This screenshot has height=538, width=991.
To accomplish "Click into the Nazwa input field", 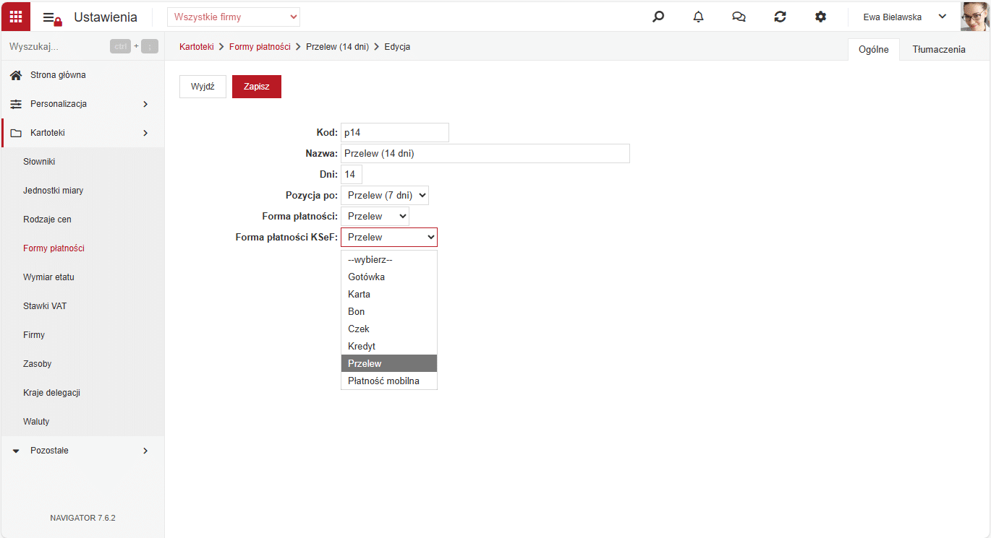I will pos(485,153).
